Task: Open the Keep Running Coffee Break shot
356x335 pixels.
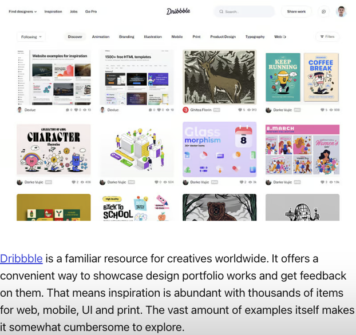Action: pos(302,77)
